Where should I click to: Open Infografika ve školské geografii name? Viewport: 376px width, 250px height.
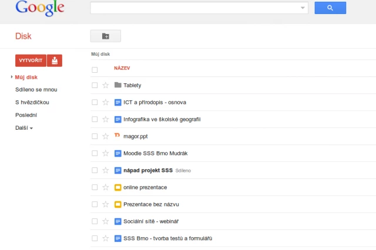[162, 120]
